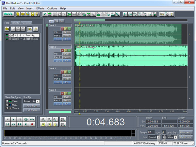196x147 pixels.
Task: Zoom out horizontally magnifier icon
Action: 49,120
